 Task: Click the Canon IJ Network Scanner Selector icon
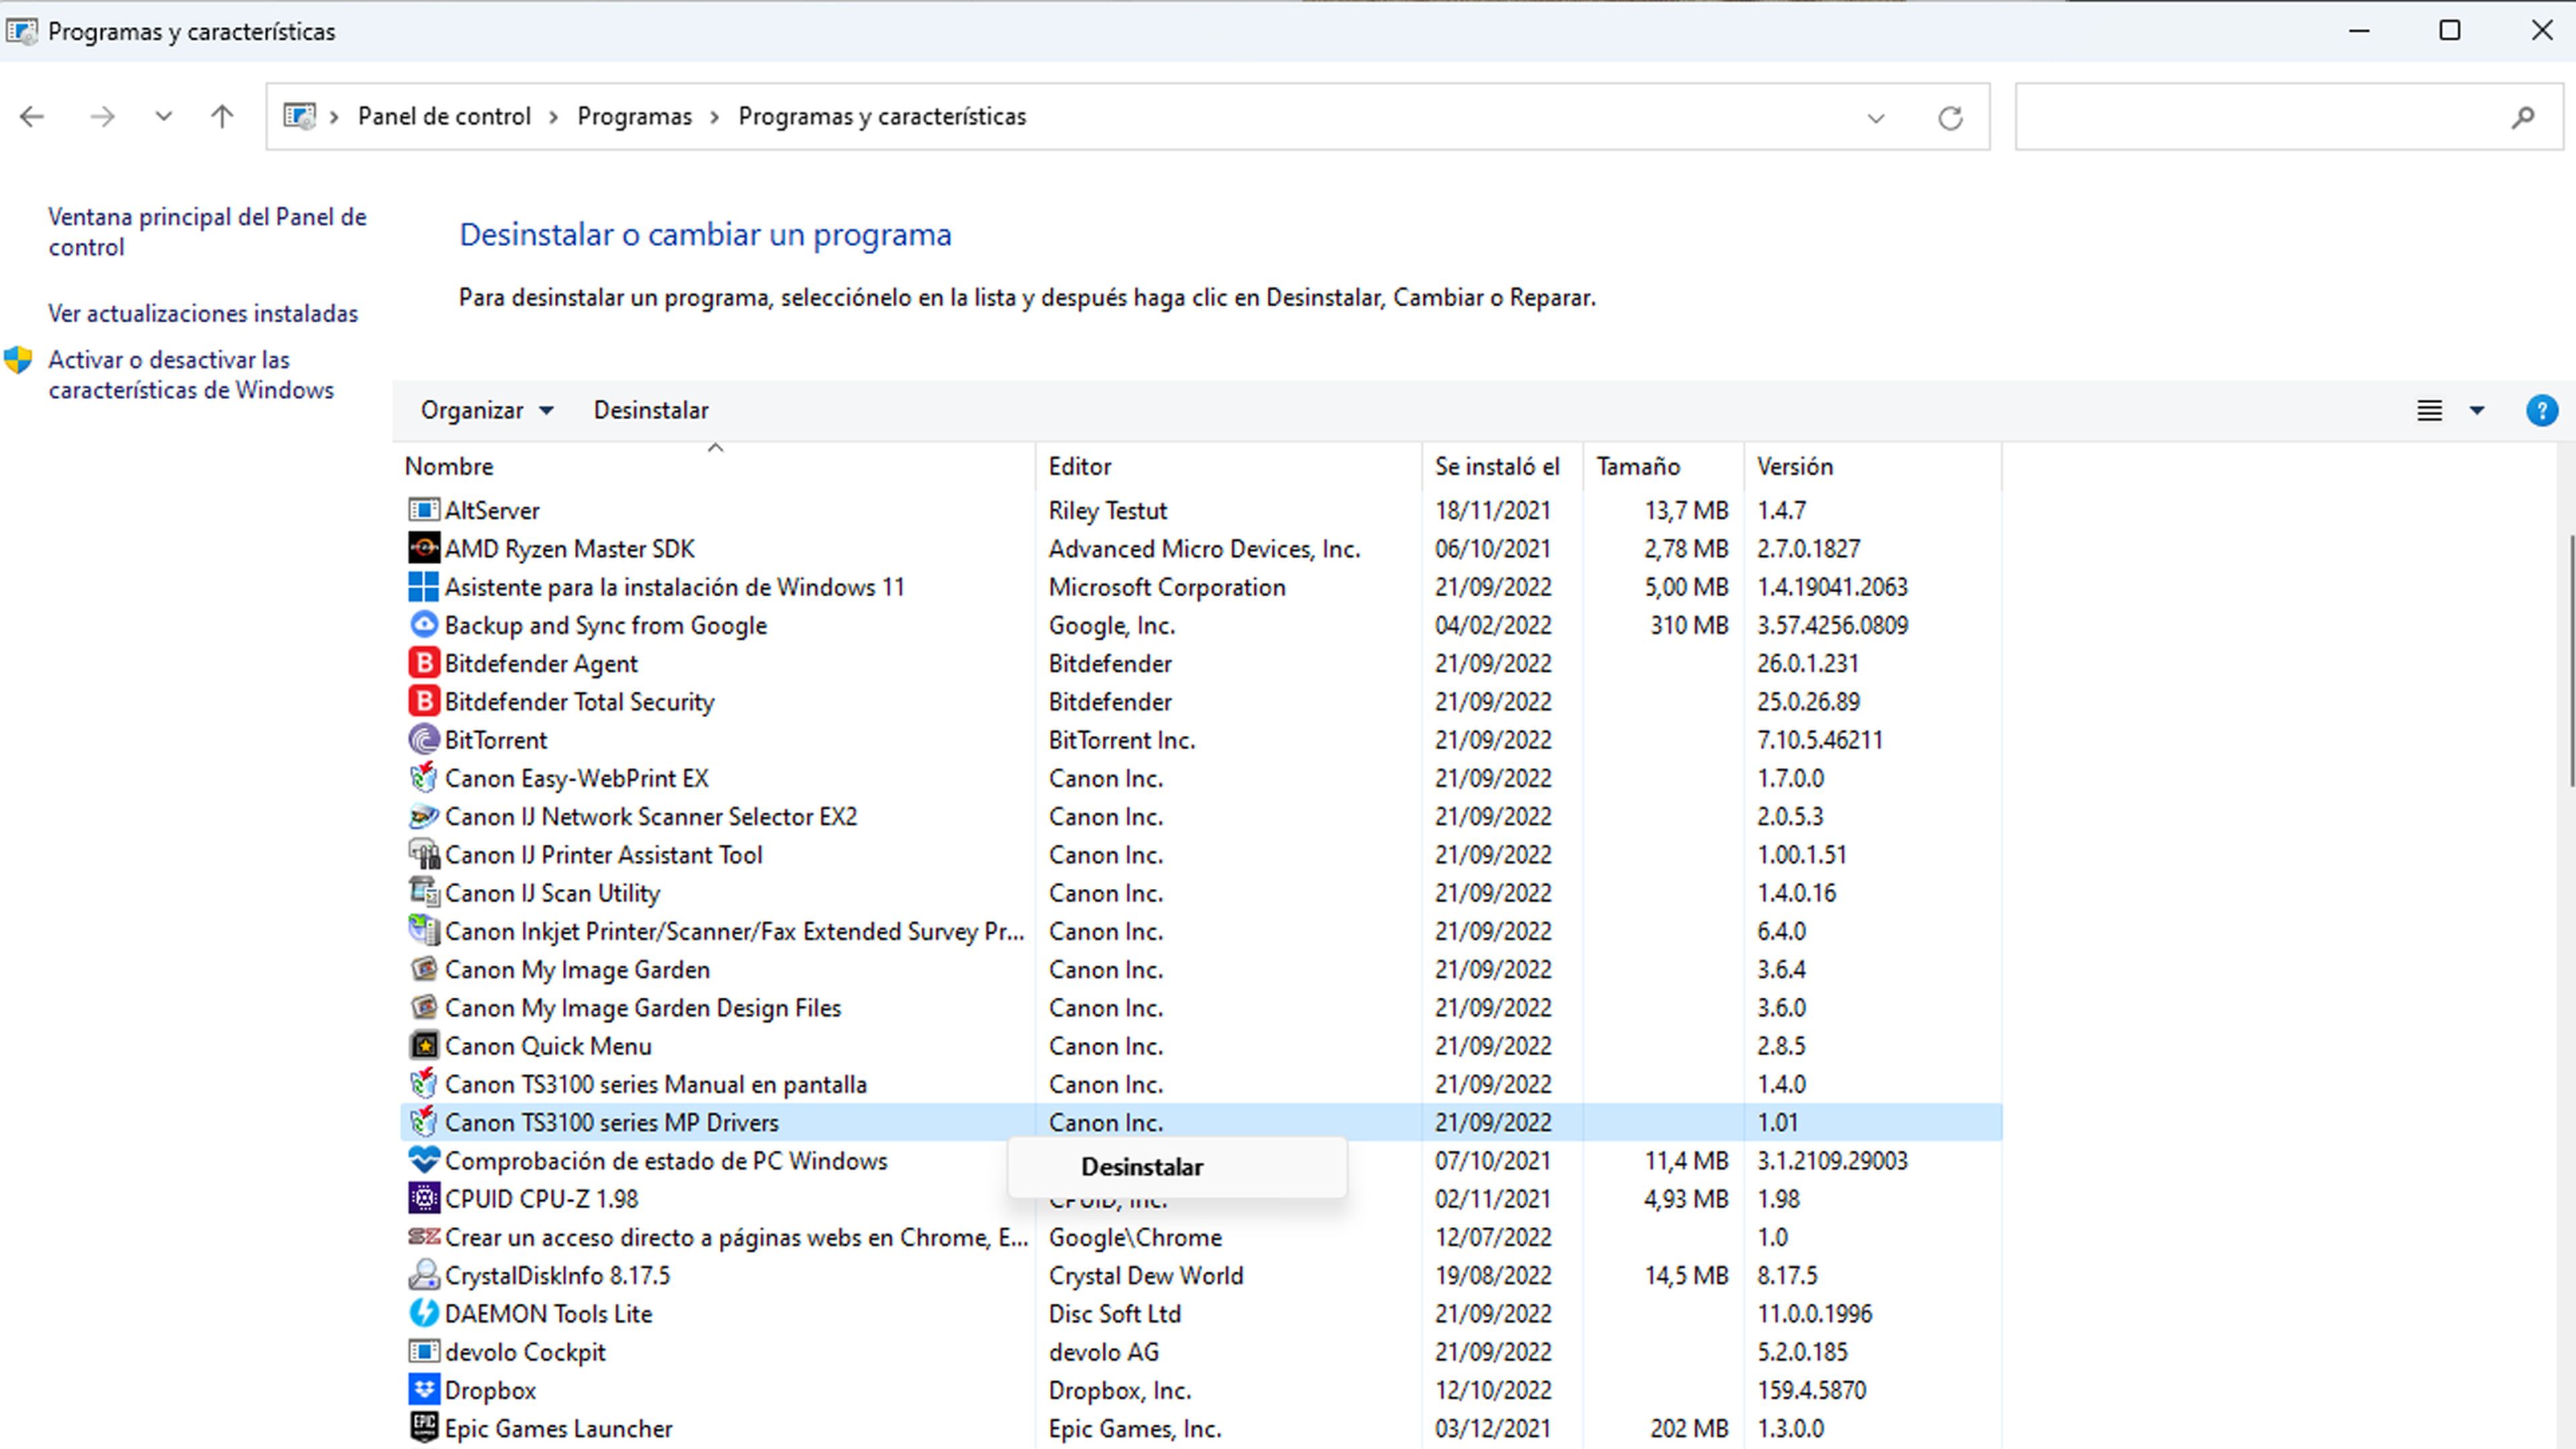click(423, 816)
